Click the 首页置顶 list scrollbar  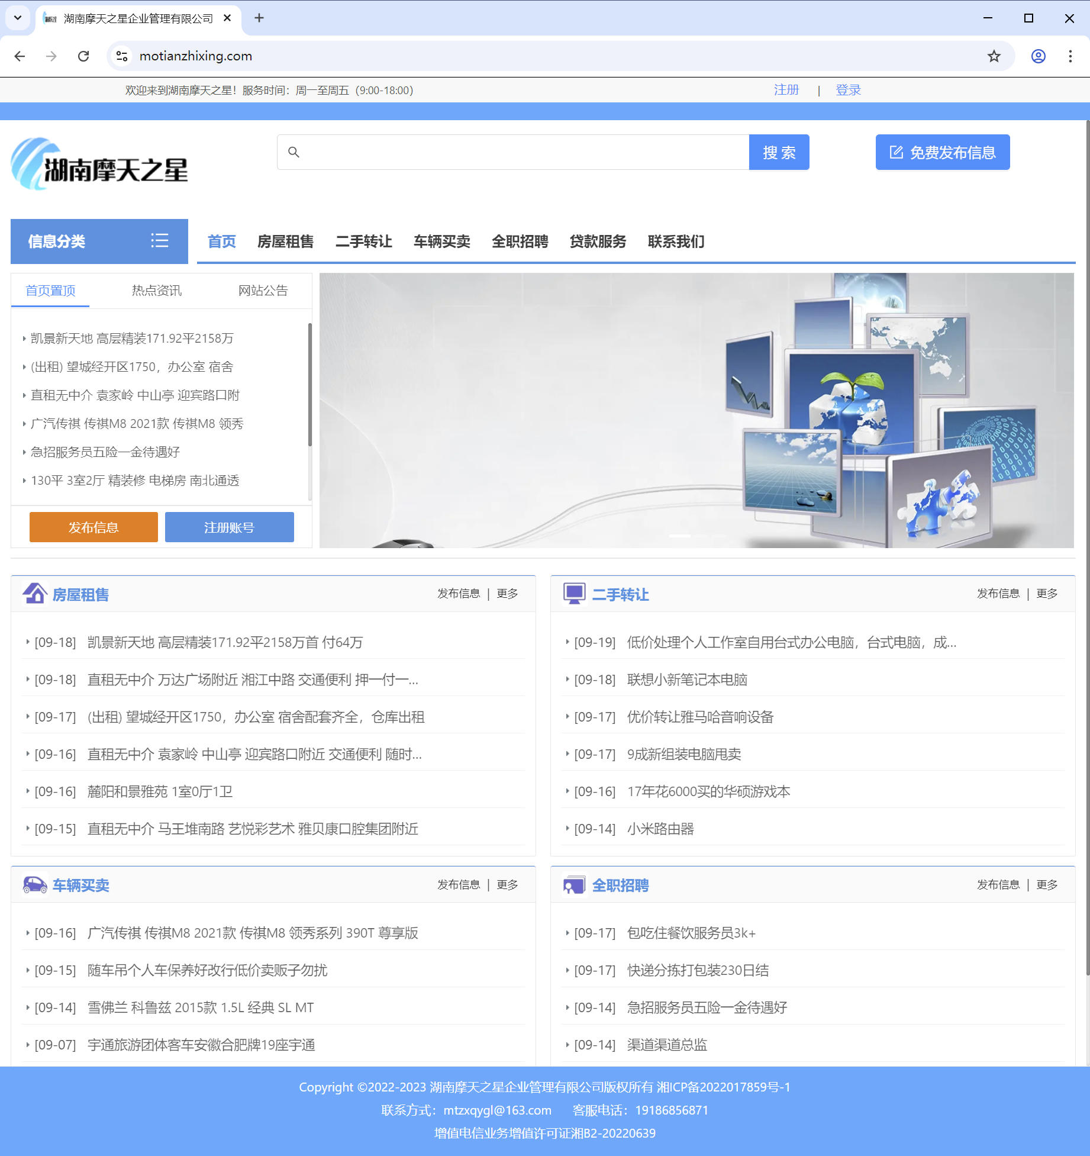309,385
